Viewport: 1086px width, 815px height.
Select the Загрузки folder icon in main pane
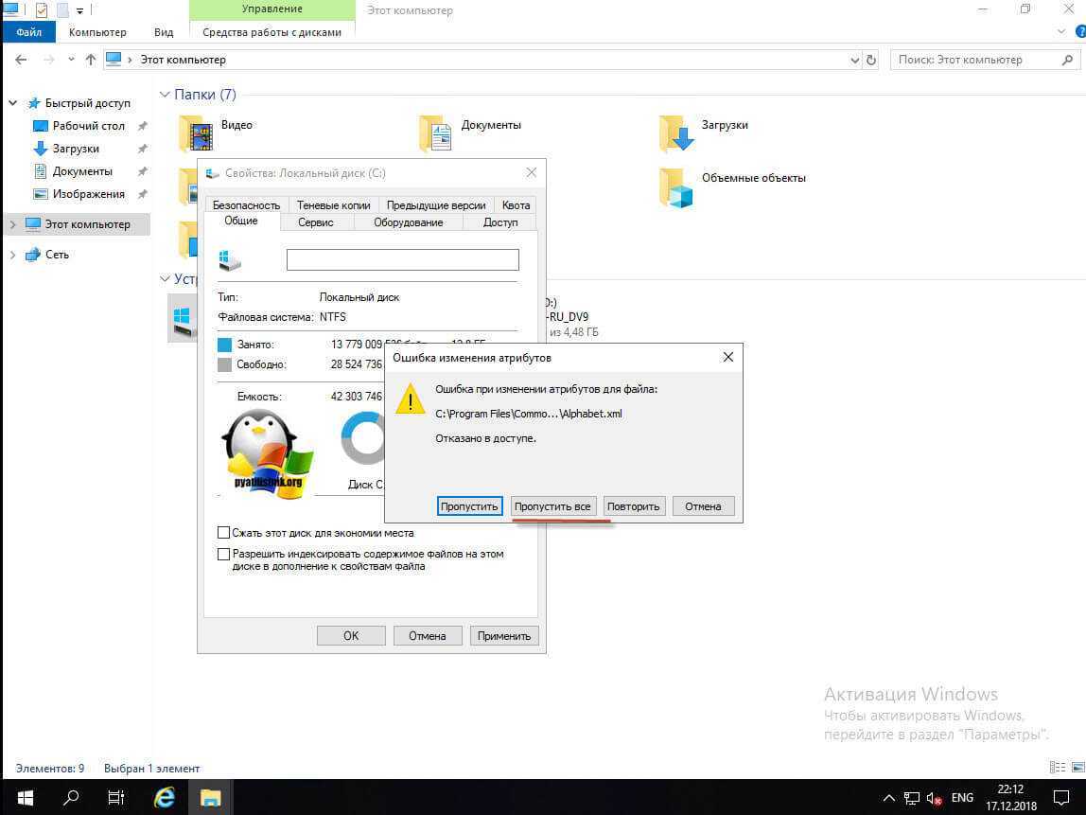click(x=676, y=133)
